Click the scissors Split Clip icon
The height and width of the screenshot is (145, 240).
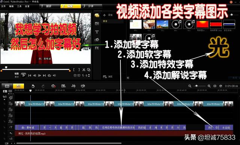click(x=84, y=70)
